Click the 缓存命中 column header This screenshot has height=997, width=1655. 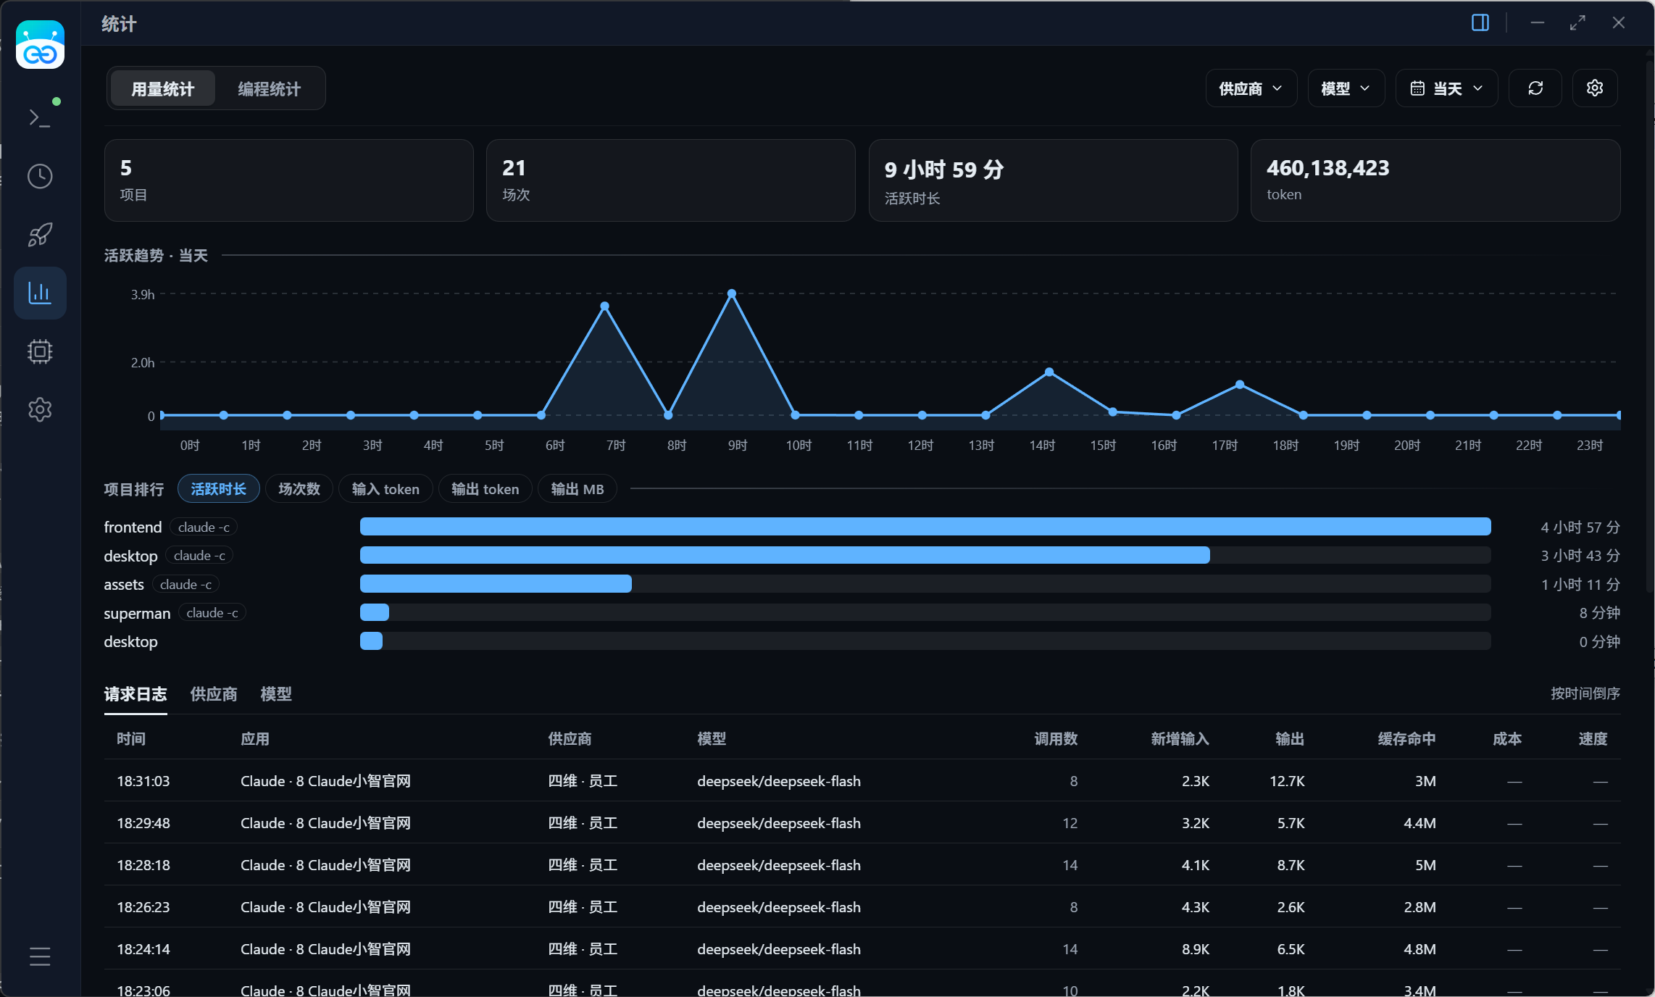tap(1406, 739)
